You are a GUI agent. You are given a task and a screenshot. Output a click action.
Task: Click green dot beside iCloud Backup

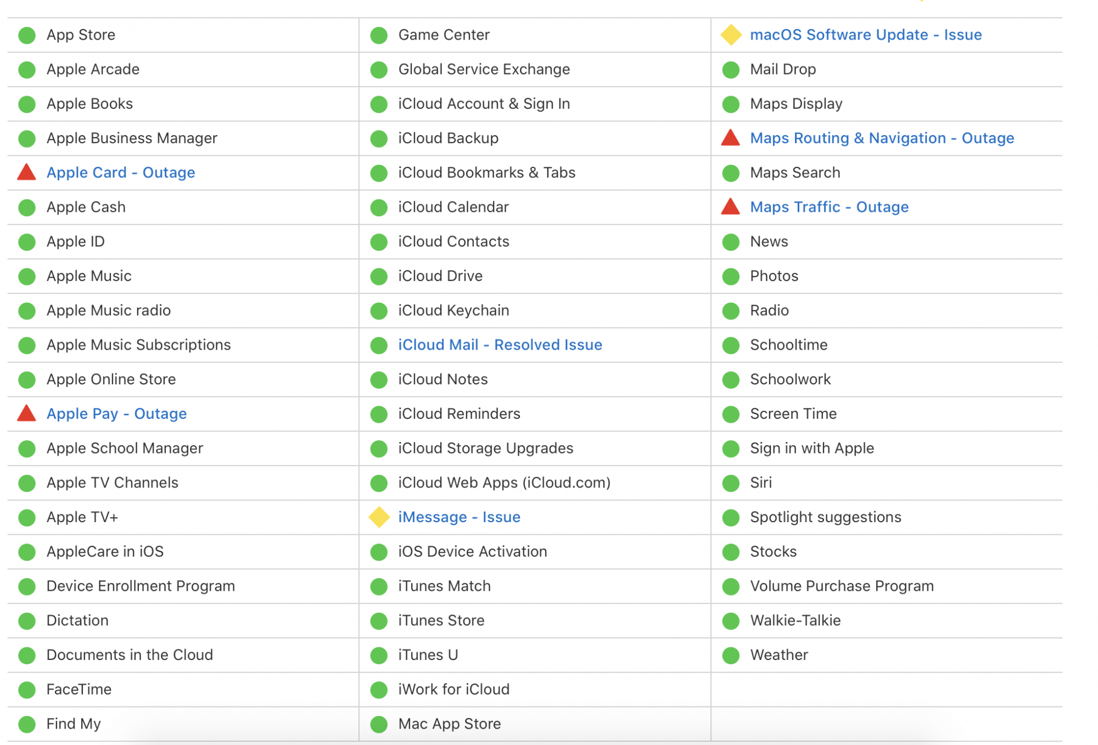click(379, 138)
